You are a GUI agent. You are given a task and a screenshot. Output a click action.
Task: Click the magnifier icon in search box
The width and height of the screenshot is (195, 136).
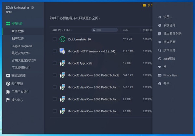click(94, 30)
